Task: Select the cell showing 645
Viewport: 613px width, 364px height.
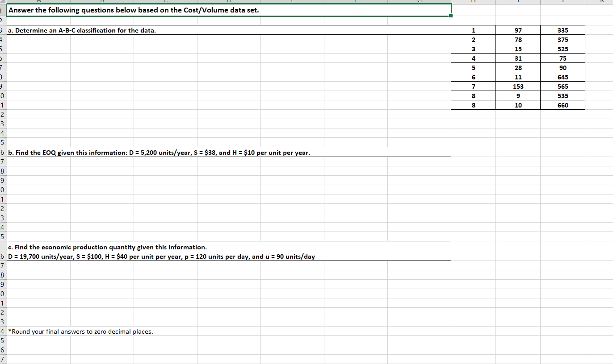Action: click(563, 77)
